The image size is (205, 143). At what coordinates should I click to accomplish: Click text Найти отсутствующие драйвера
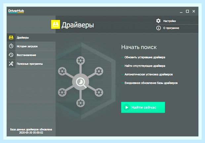145,66
